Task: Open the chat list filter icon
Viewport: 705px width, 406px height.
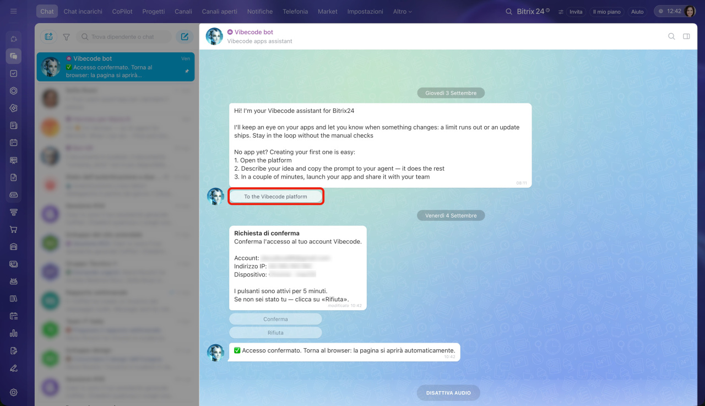Action: (66, 37)
